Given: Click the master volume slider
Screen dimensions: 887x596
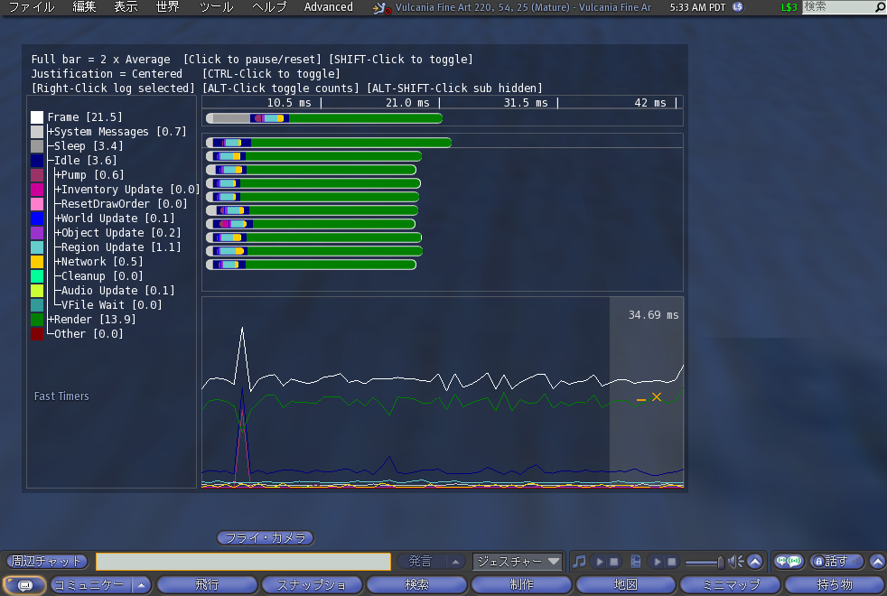Looking at the screenshot, I should tap(705, 562).
